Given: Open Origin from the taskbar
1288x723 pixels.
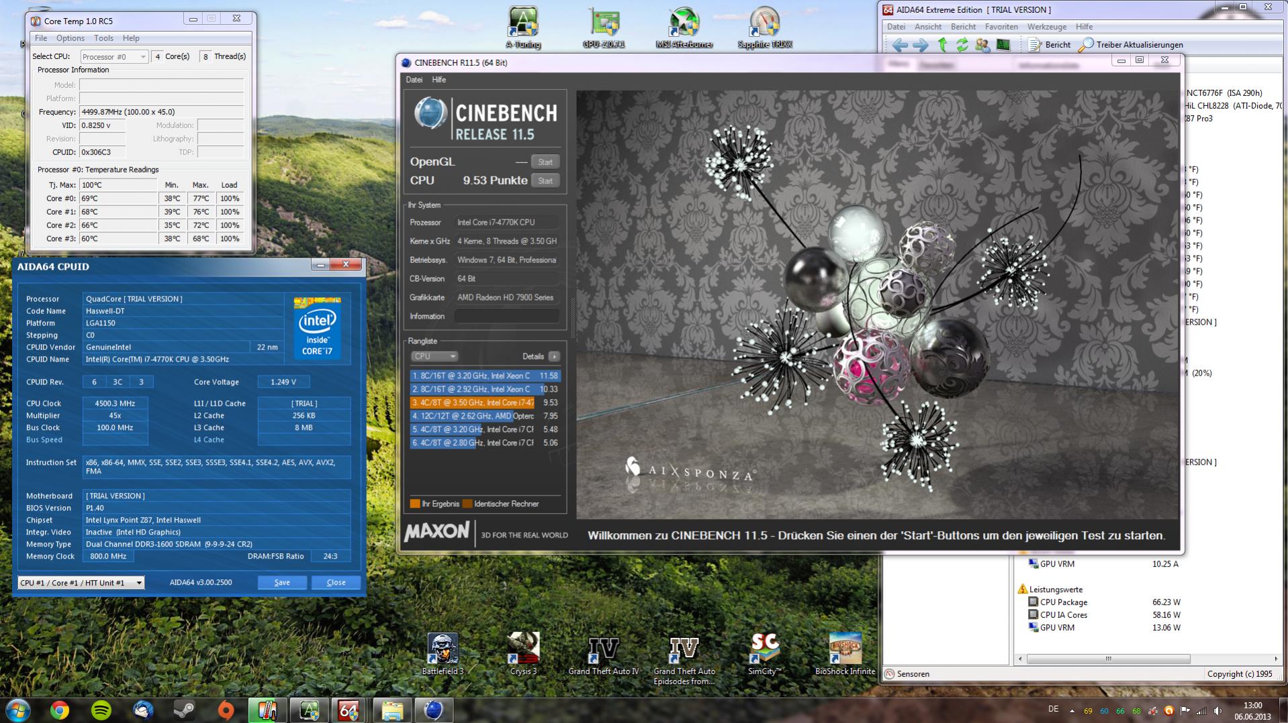Looking at the screenshot, I should click(226, 710).
